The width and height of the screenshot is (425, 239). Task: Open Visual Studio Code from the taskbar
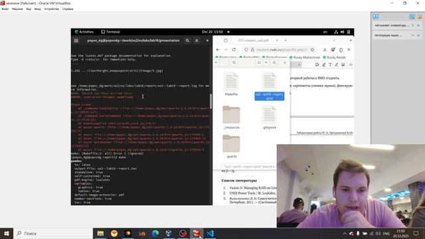pyautogui.click(x=211, y=233)
